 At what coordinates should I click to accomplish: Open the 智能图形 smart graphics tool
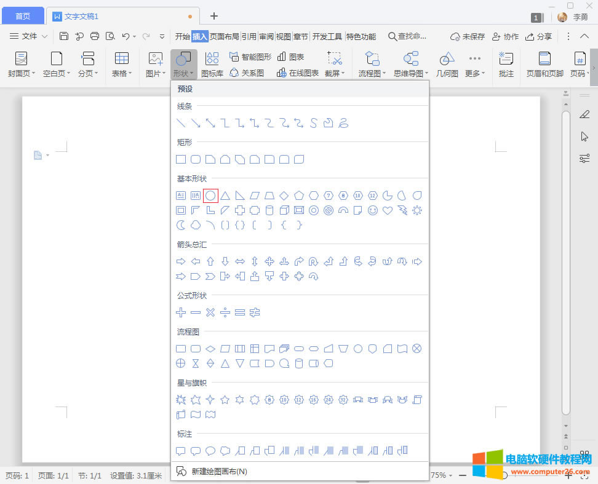tap(250, 57)
